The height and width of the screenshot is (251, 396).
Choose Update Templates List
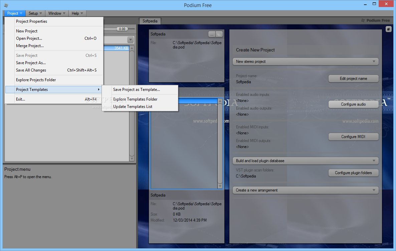coord(140,107)
